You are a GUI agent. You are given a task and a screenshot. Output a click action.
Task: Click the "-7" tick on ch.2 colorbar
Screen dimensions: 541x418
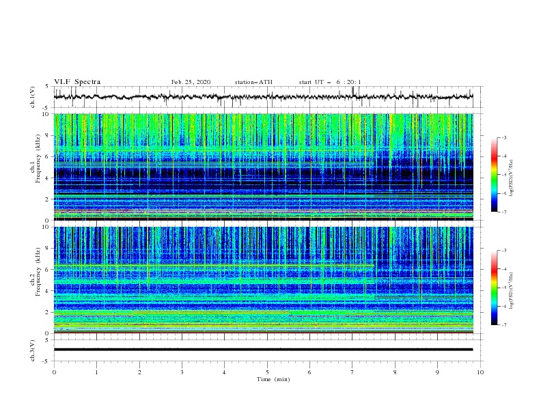click(x=504, y=325)
